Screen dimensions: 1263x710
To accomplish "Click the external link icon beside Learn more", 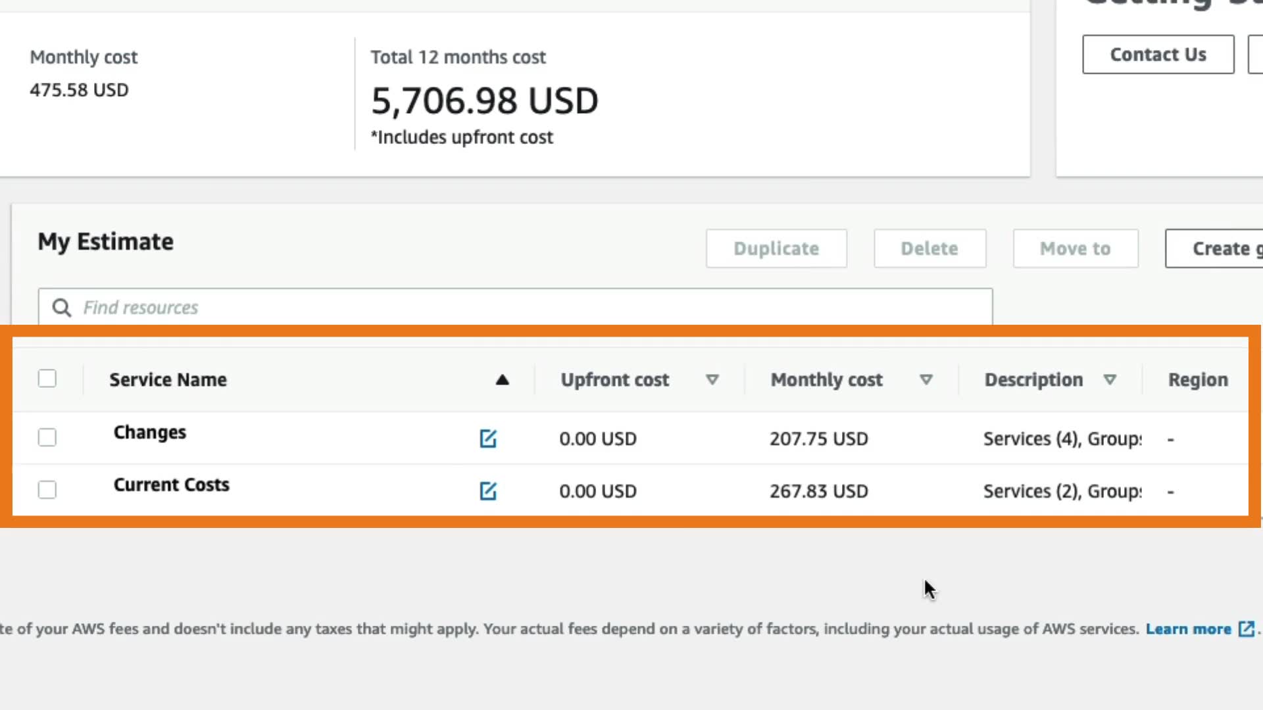I will [x=1246, y=629].
